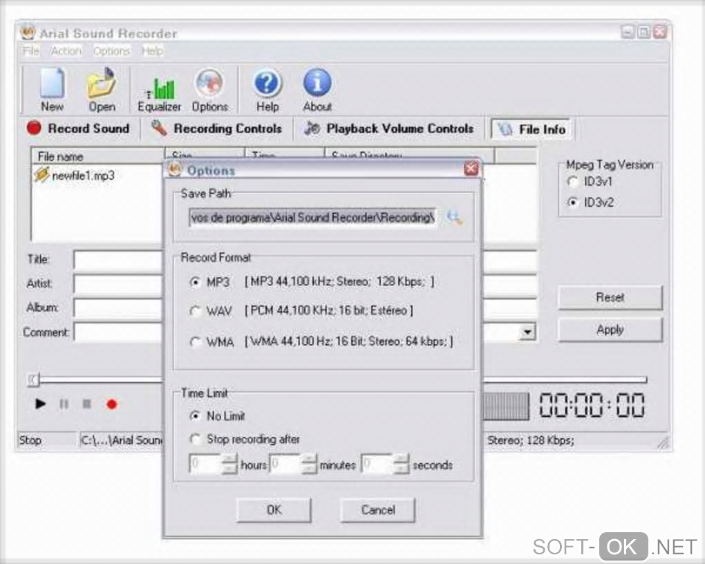The image size is (705, 564).
Task: Click the 00:00:00 timer display
Action: coord(592,405)
